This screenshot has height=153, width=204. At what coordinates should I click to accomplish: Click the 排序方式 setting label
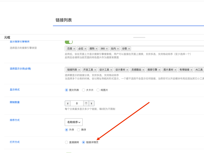point(15,120)
